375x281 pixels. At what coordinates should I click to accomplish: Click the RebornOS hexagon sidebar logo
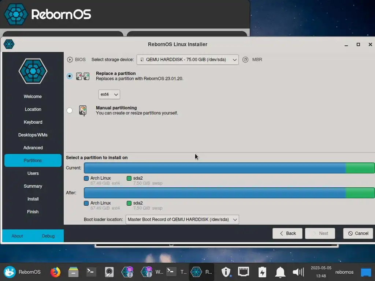33,71
